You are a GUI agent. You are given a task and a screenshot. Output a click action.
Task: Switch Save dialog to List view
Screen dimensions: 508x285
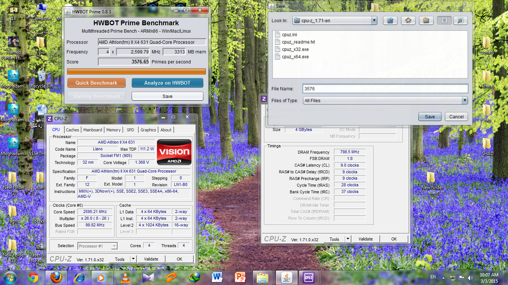click(x=444, y=20)
